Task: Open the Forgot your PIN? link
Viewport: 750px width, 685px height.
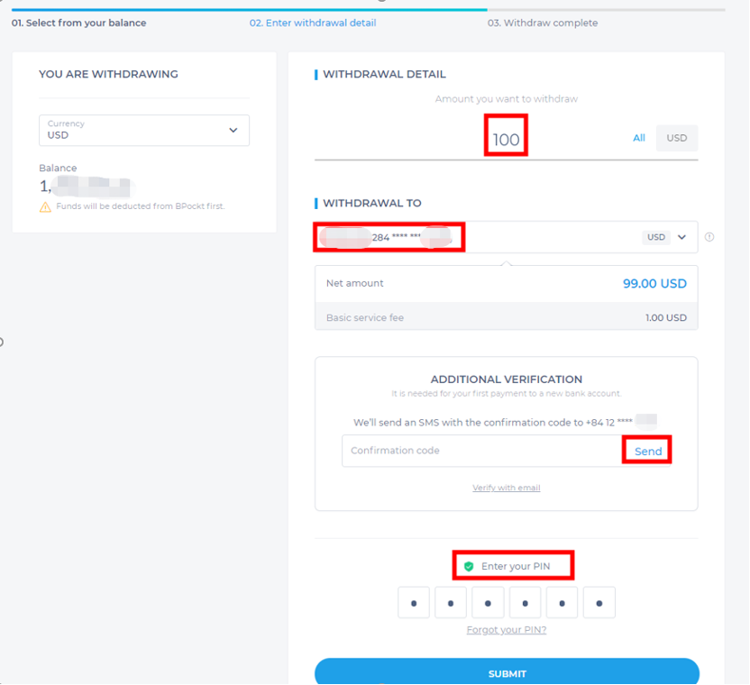Action: coord(507,630)
